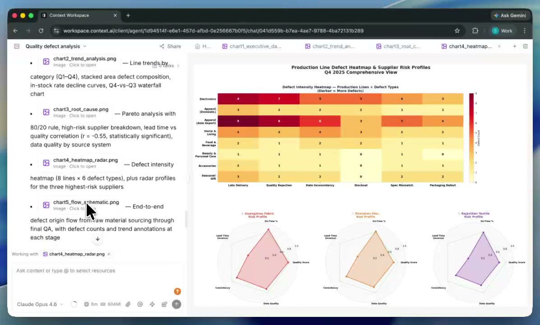
Task: Click the Electronics Late Delivery heatmap cell
Action: click(238, 99)
